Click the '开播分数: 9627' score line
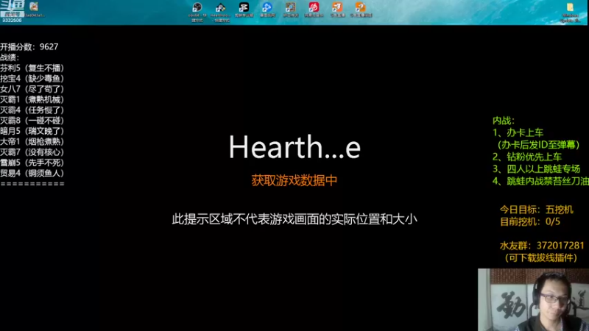The image size is (589, 331). (29, 47)
